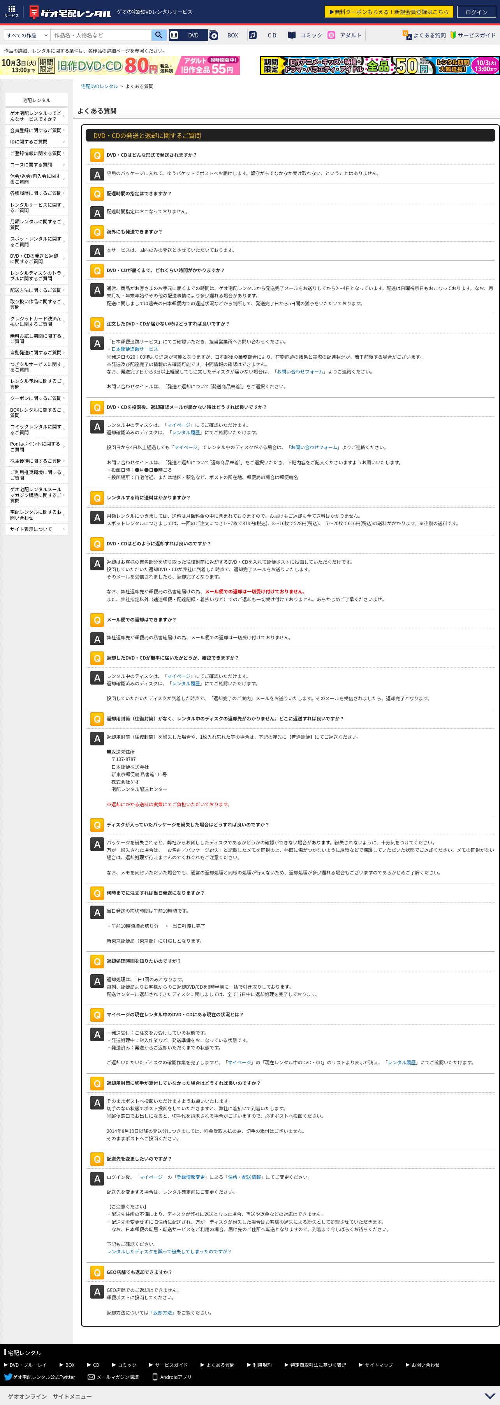Open sidebar クーポンに関するご質問

click(37, 398)
